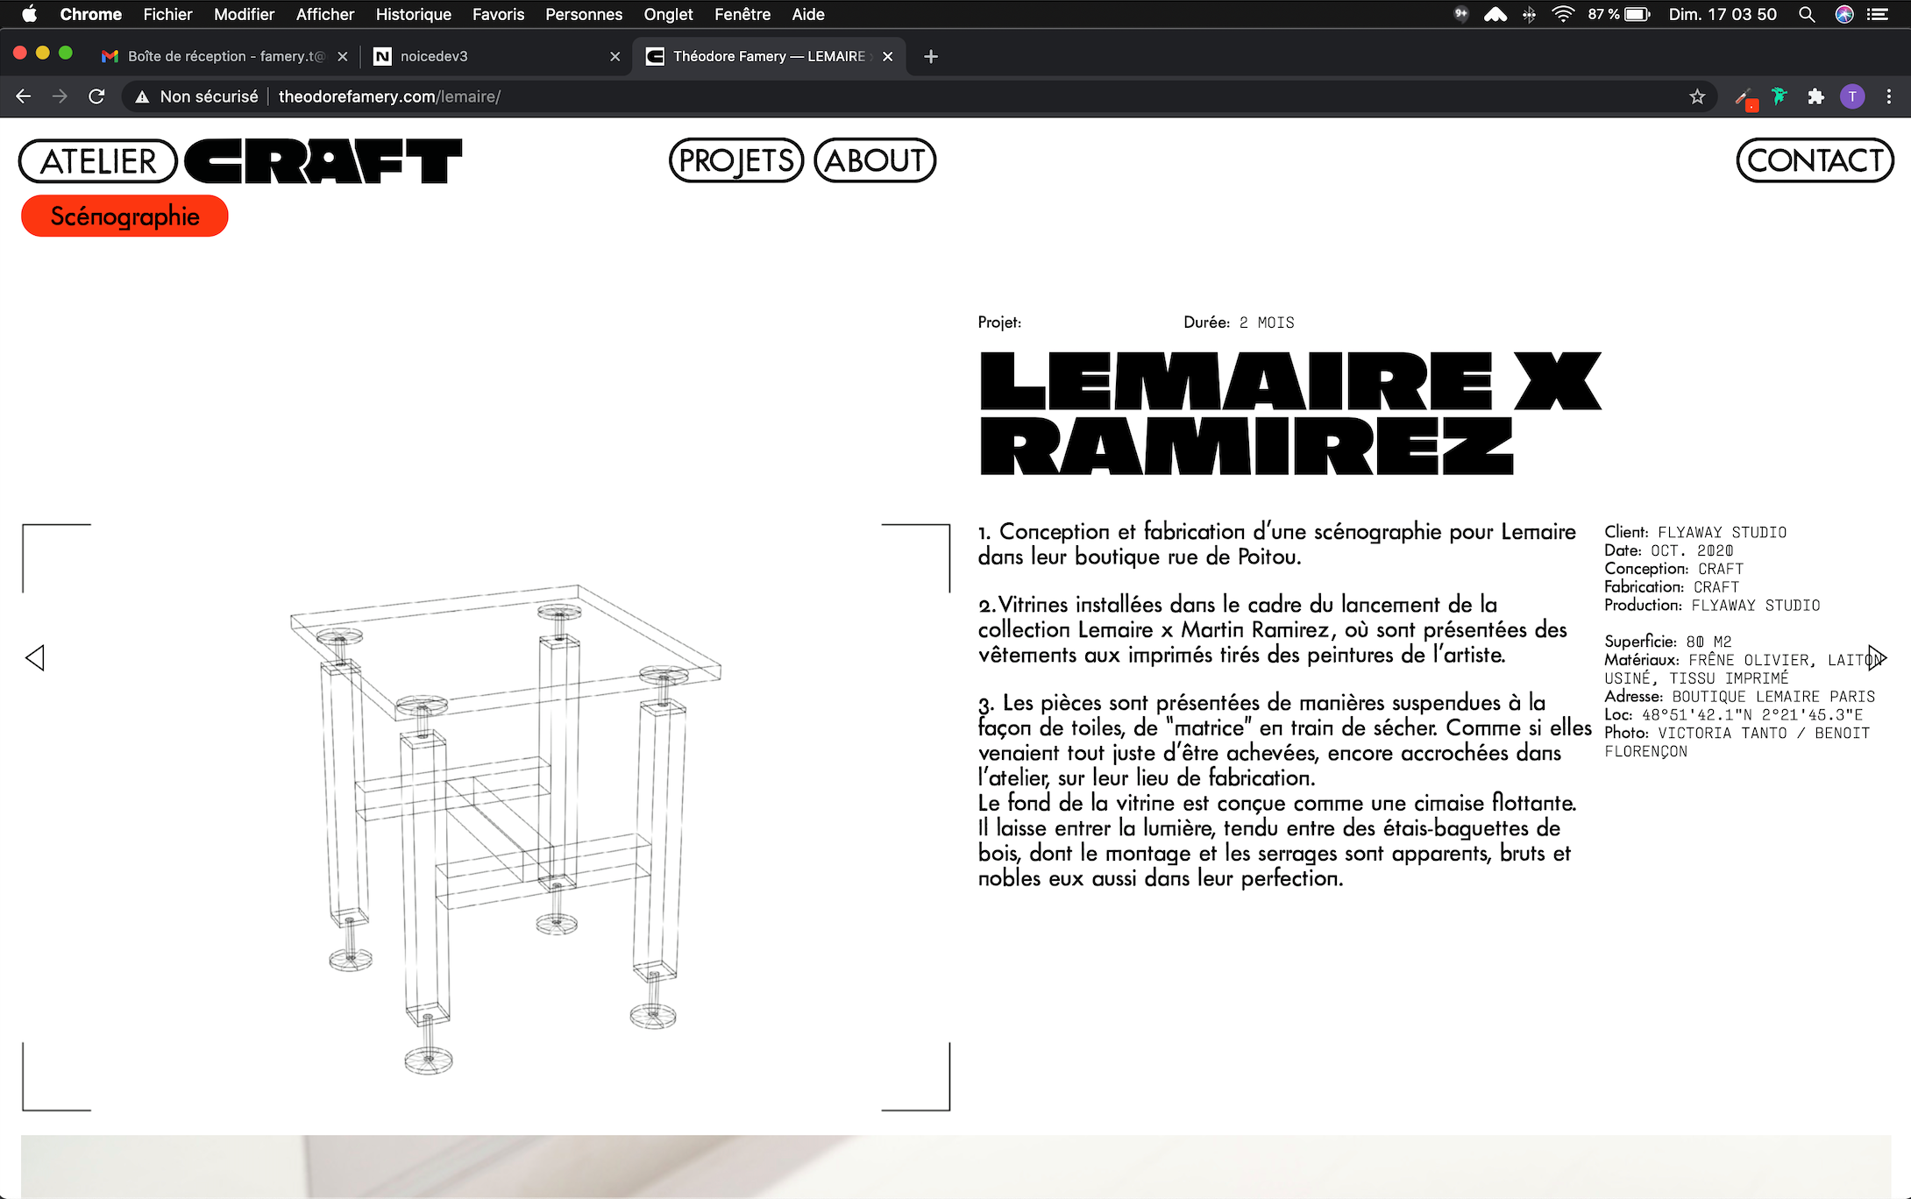The height and width of the screenshot is (1199, 1911).
Task: Open macOS Control Center icon
Action: point(1878,14)
